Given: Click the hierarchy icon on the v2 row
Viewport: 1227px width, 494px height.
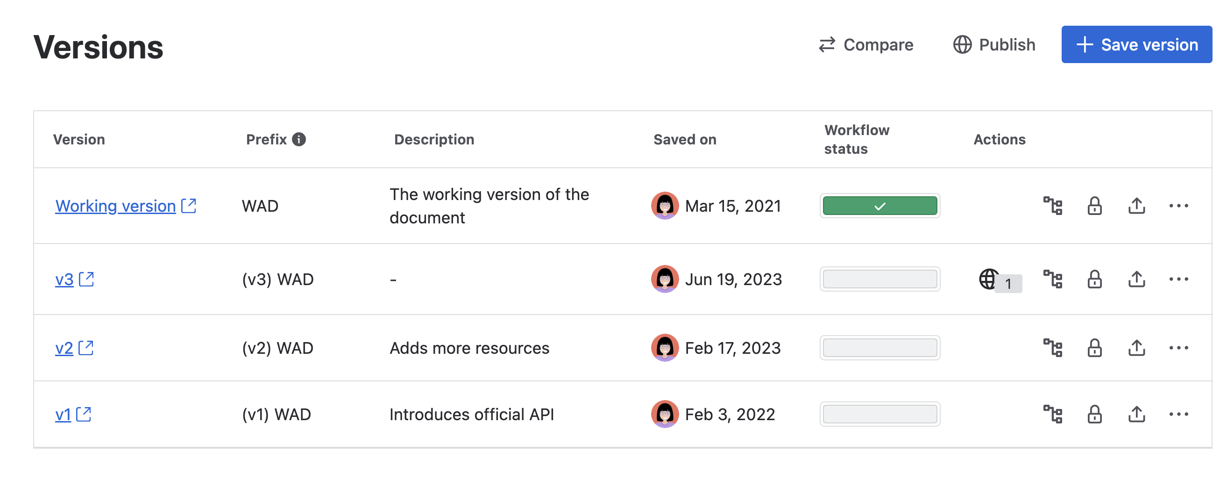Looking at the screenshot, I should click(x=1053, y=348).
